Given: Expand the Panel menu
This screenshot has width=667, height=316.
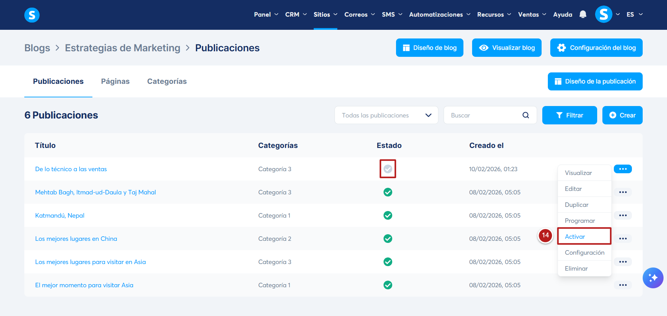Looking at the screenshot, I should (x=266, y=15).
